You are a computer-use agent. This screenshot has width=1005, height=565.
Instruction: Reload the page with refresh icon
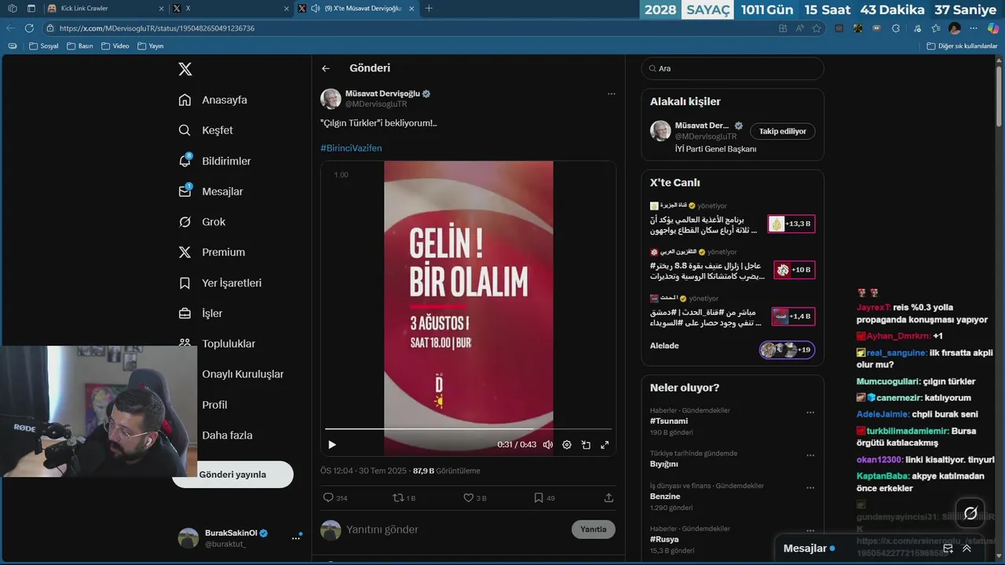click(x=29, y=27)
